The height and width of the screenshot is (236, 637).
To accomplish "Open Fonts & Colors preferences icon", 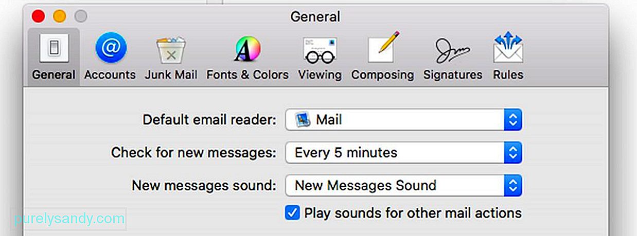I will pyautogui.click(x=247, y=50).
